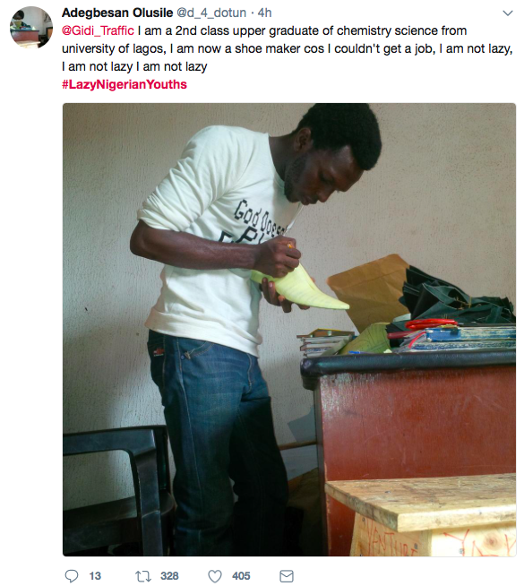524x586 pixels.
Task: Click the Adegbesan Olusile display name
Action: tap(117, 13)
